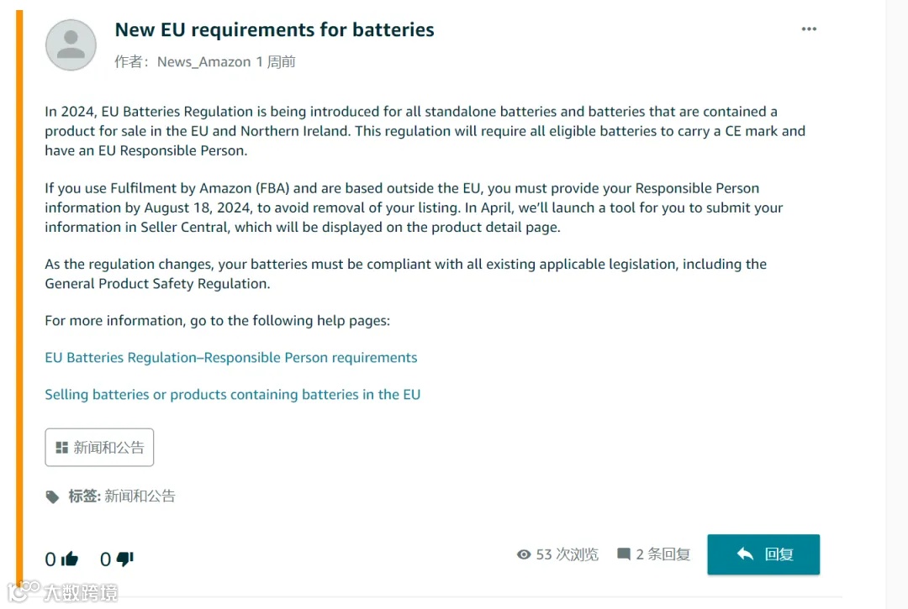This screenshot has height=609, width=908.
Task: Open Selling batteries or products containing batteries link
Action: 233,395
